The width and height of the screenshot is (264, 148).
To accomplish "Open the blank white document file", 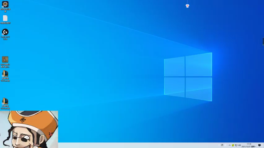I will tap(5, 19).
